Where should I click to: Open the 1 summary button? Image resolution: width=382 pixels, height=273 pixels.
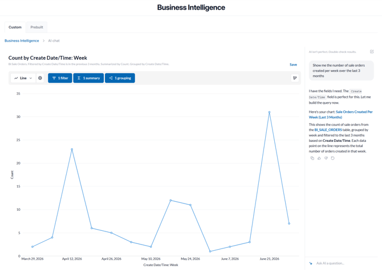coord(88,78)
